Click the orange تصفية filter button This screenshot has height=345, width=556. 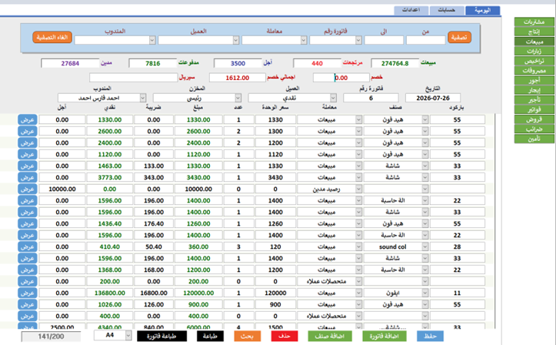pos(459,37)
